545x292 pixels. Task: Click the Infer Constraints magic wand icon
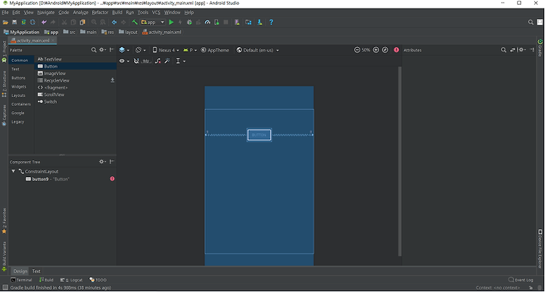[x=167, y=61]
